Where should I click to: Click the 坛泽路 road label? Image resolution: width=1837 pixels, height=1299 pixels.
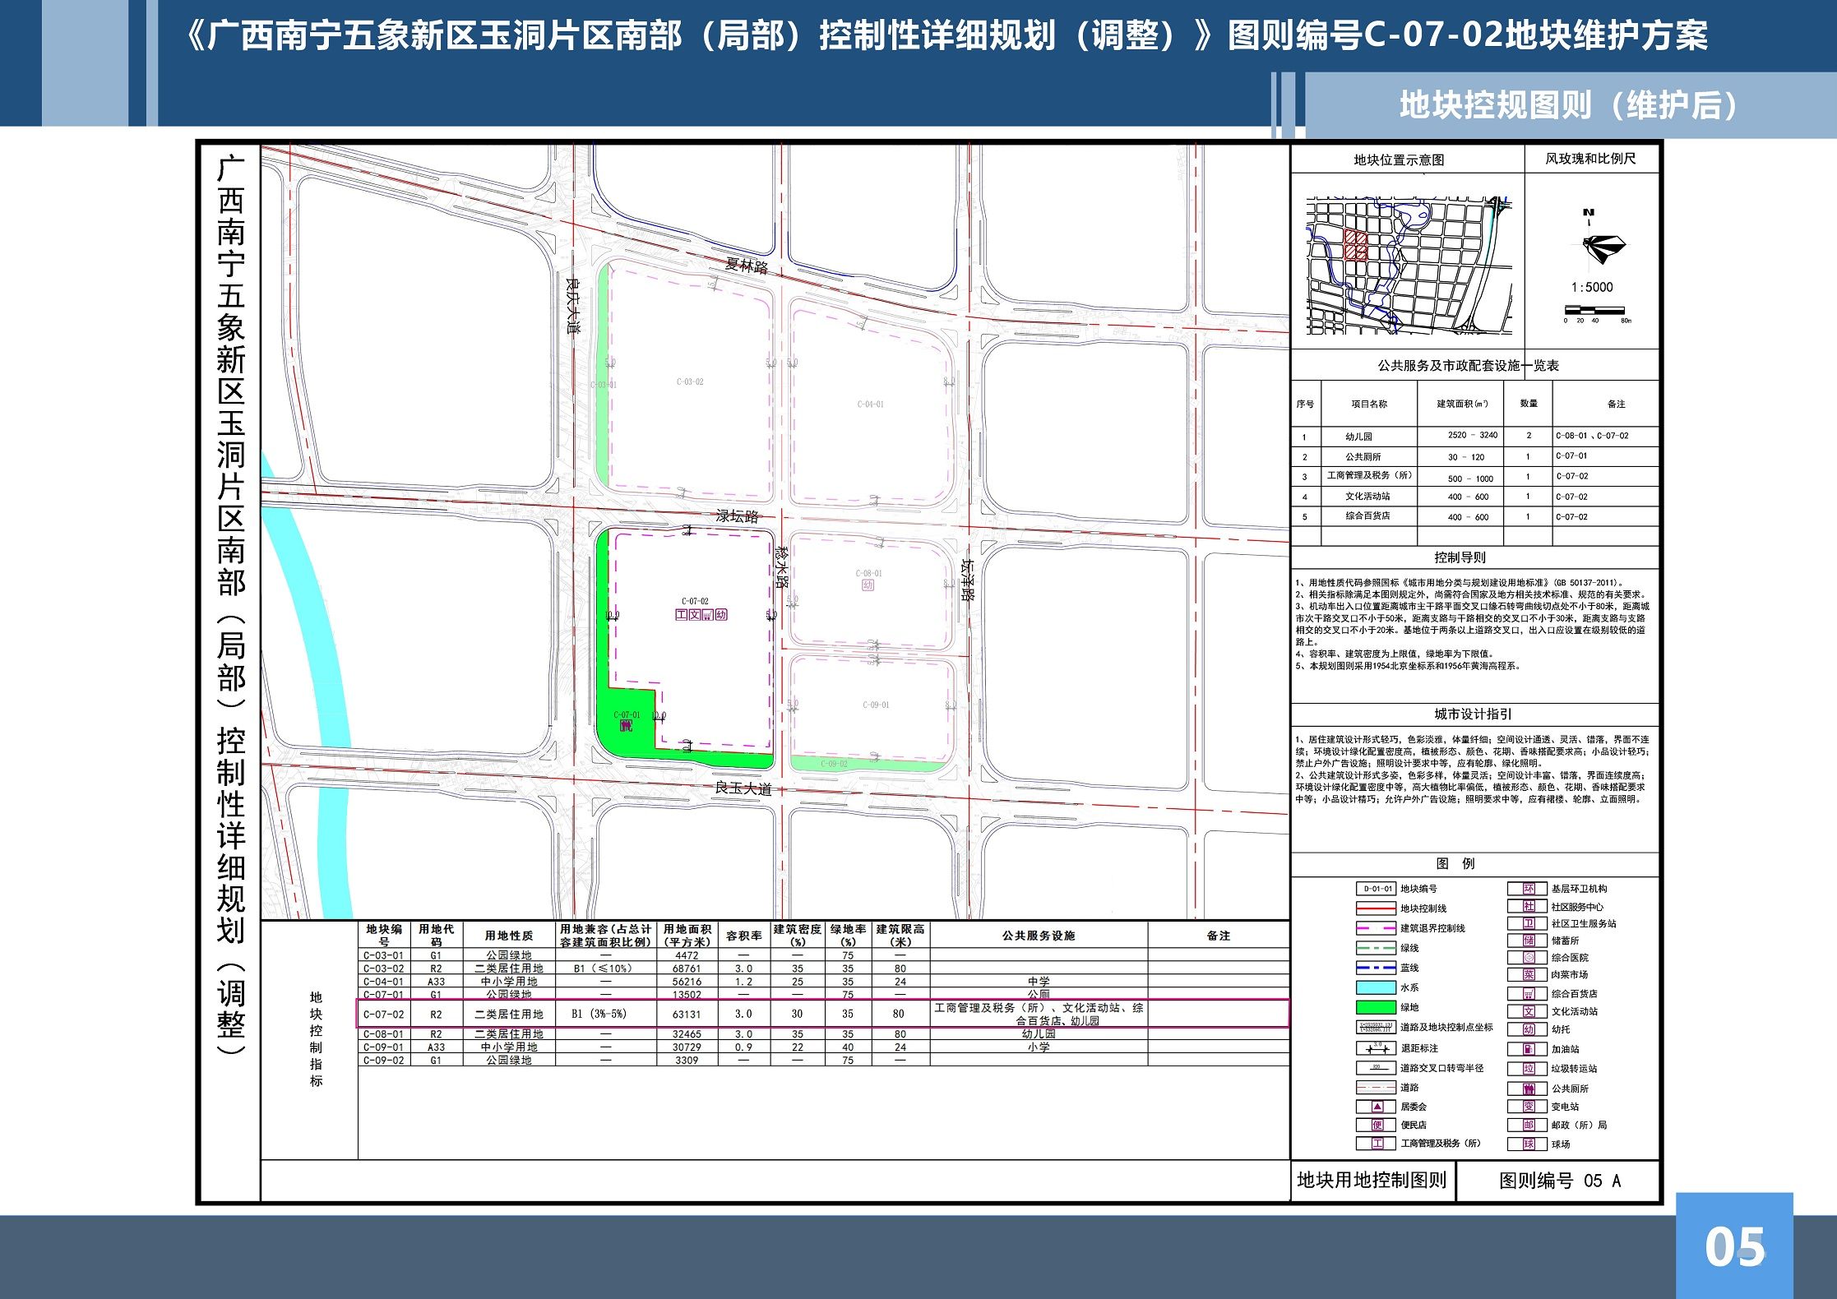coord(968,580)
